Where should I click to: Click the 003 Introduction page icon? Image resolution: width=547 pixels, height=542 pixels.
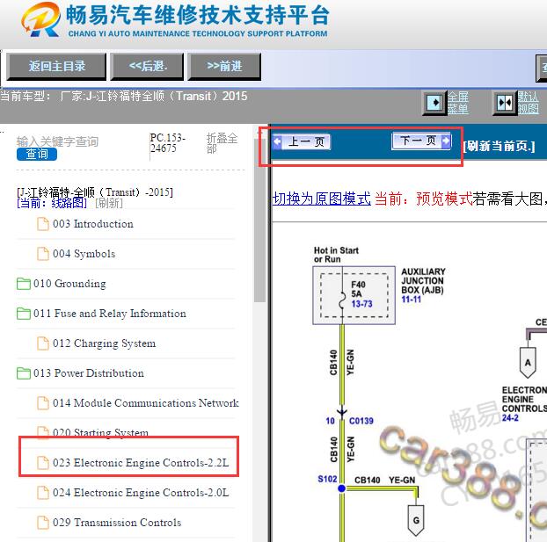[43, 224]
